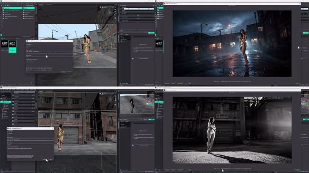Image resolution: width=309 pixels, height=173 pixels.
Task: Select the AIRE thumbnail behind the rainy night render result
Action: 159,44
